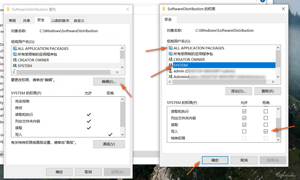Click SYSTEM group icon in permissions dialog
300x180 pixels.
point(171,65)
